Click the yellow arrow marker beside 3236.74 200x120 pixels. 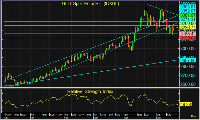[178, 27]
